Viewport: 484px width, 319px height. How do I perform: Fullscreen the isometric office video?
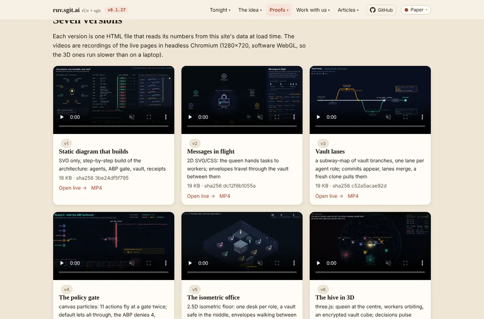click(x=277, y=263)
